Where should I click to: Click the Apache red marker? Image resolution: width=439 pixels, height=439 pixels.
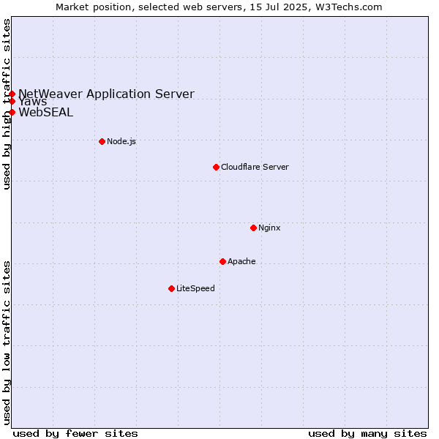[x=222, y=261]
